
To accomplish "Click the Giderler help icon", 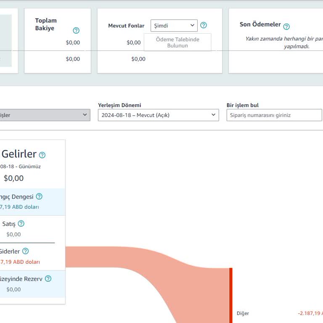I will tap(25, 251).
